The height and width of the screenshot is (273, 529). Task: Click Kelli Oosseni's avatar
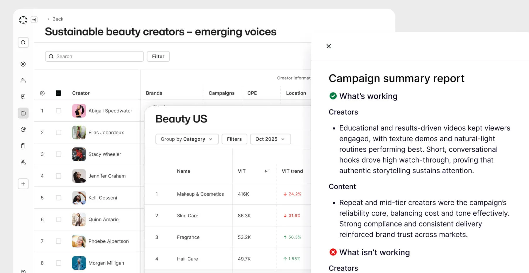tap(79, 198)
